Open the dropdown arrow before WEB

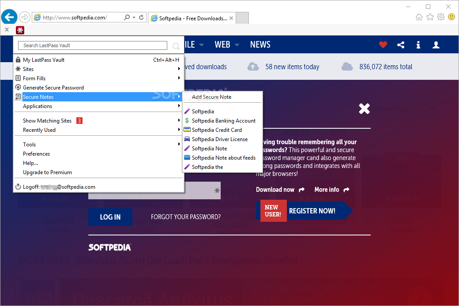coord(201,45)
